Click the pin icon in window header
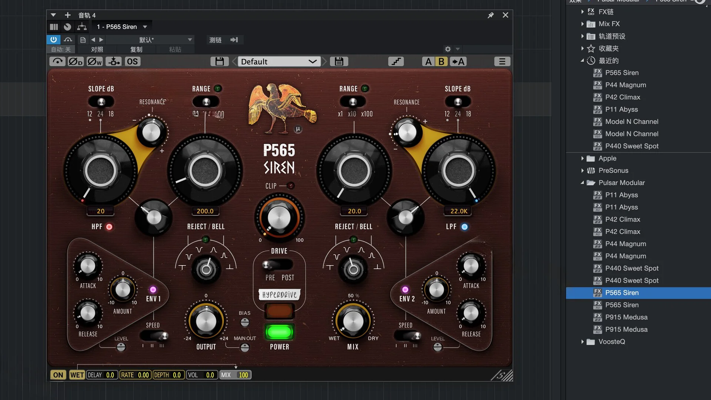Screen dimensions: 711x400 click(491, 15)
